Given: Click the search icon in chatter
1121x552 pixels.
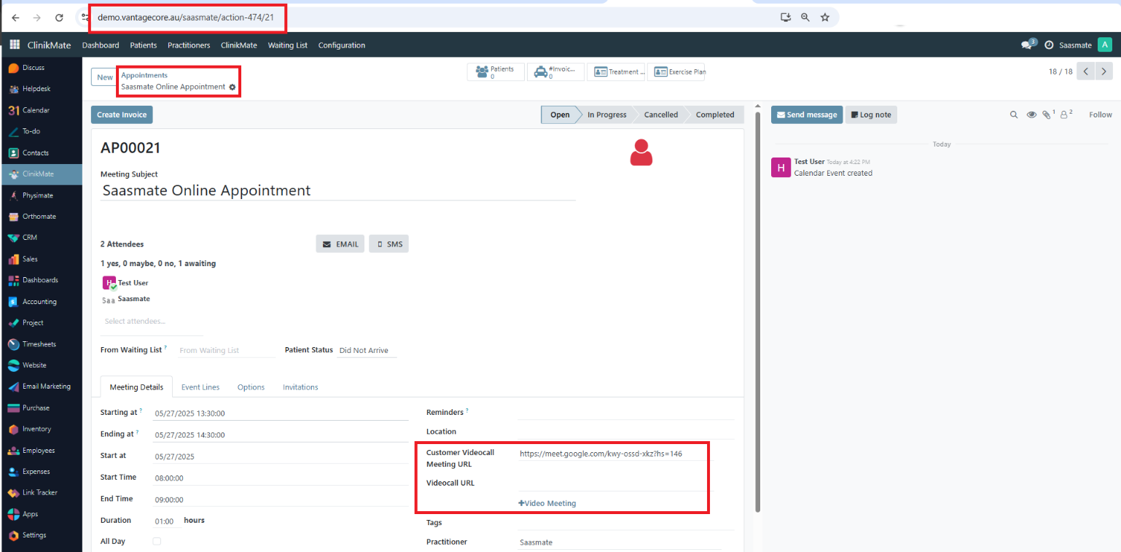Looking at the screenshot, I should (x=1013, y=114).
